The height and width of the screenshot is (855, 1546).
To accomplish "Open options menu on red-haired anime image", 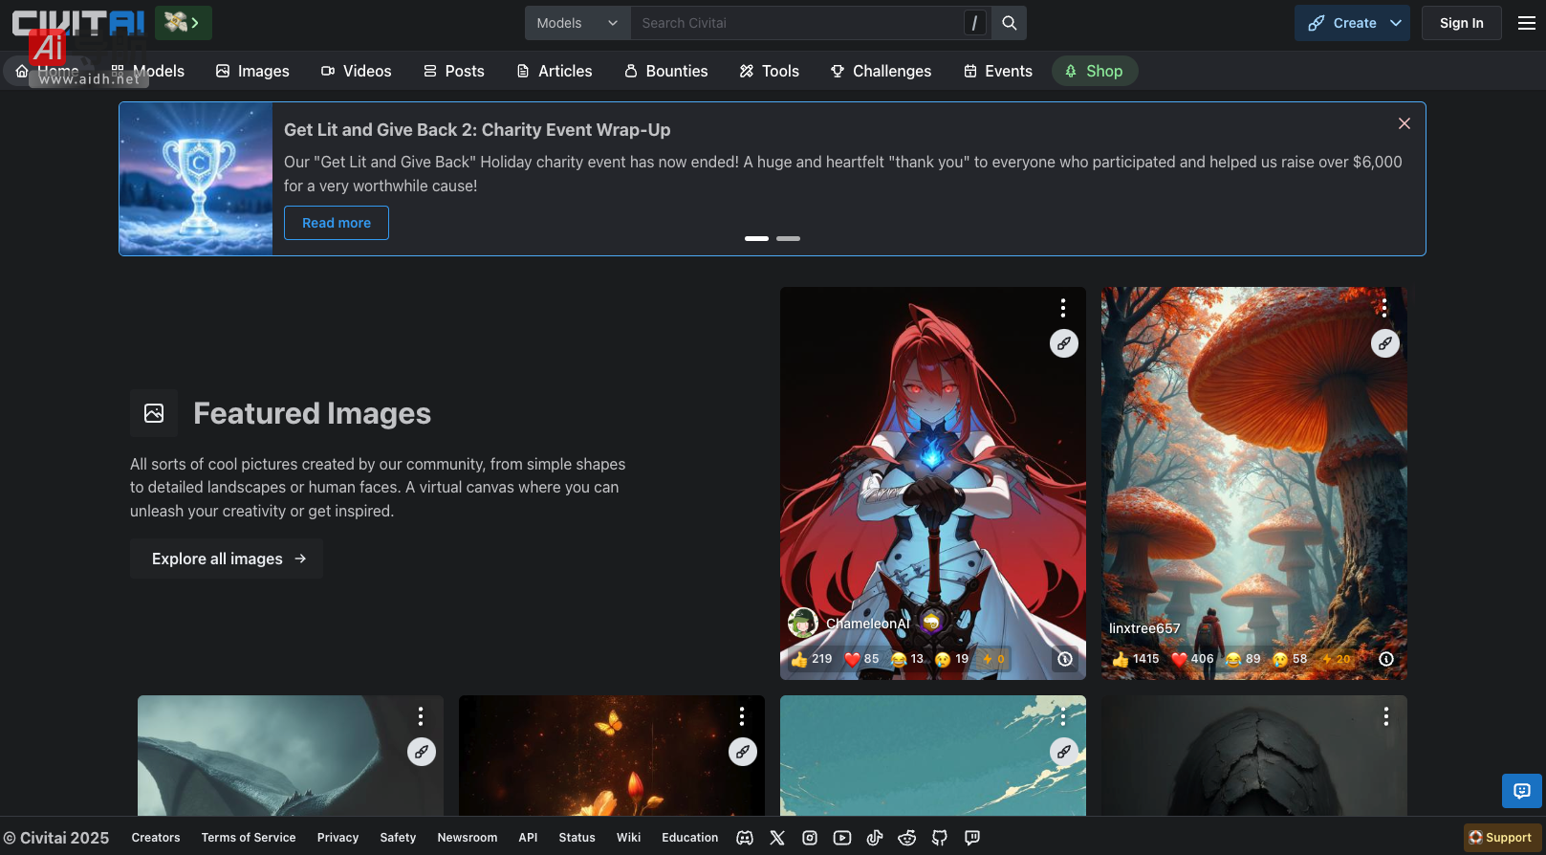I will coord(1062,308).
